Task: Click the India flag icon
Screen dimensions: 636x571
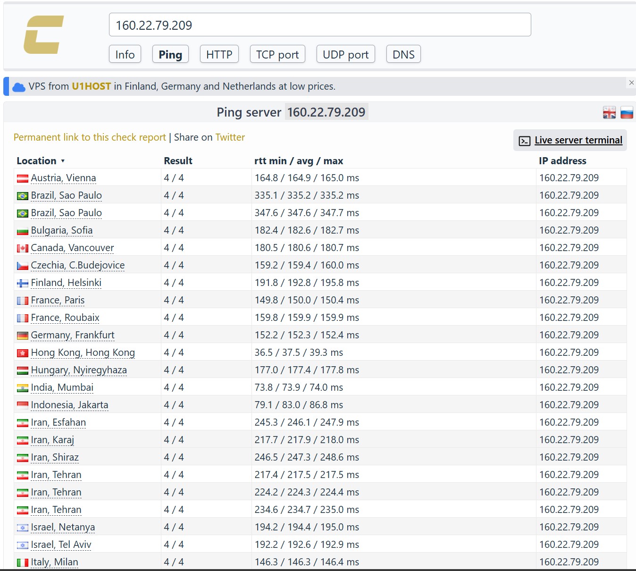Action: click(23, 388)
